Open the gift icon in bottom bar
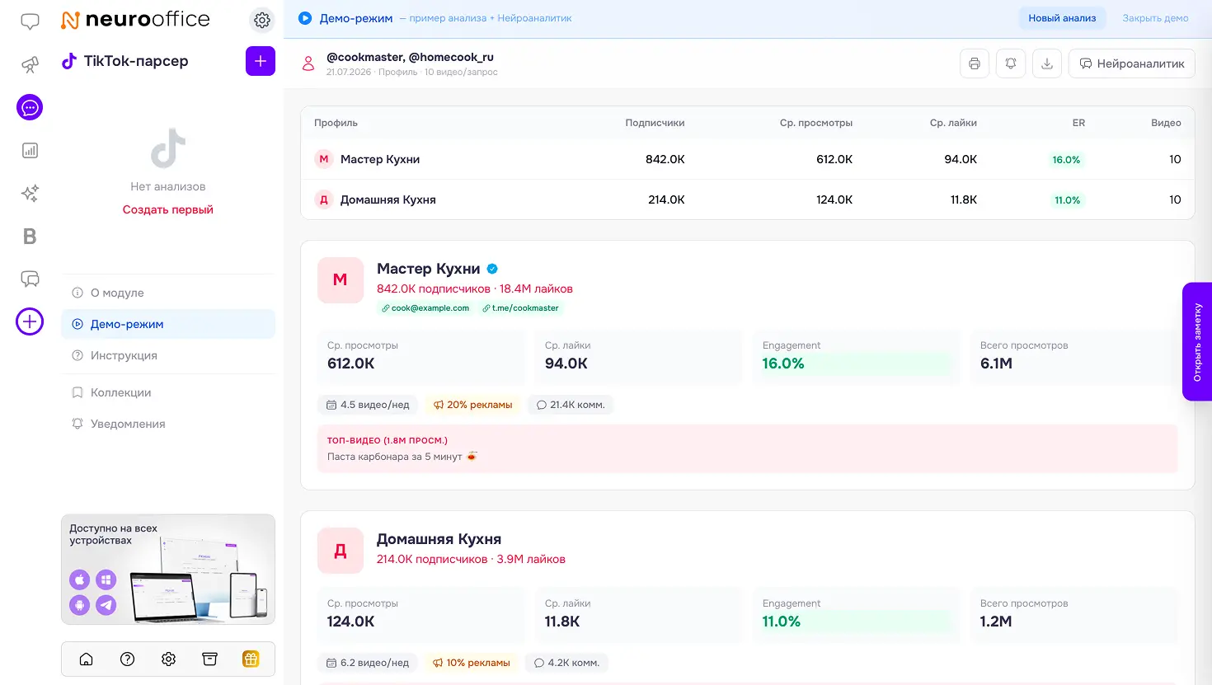1212x685 pixels. pos(251,659)
